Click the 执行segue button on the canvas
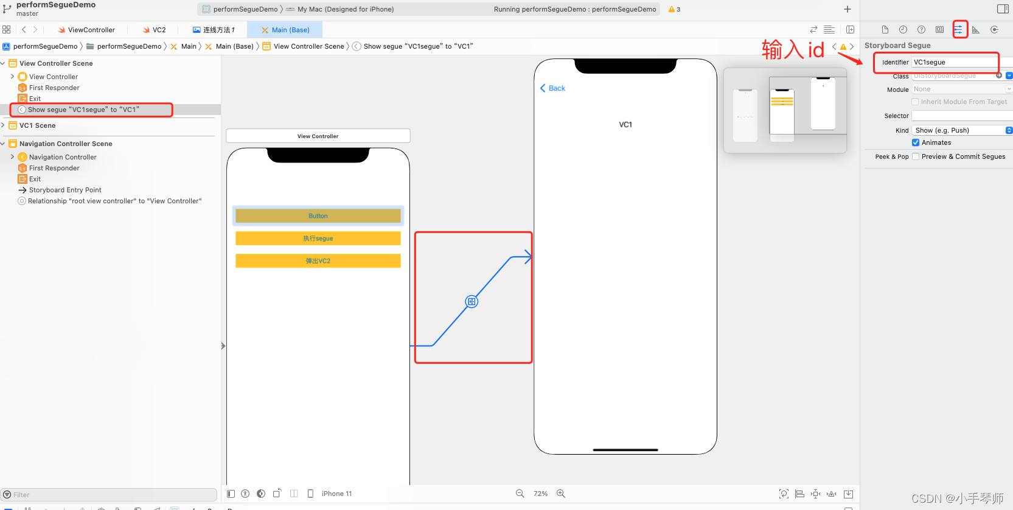Viewport: 1013px width, 510px height. click(x=318, y=239)
